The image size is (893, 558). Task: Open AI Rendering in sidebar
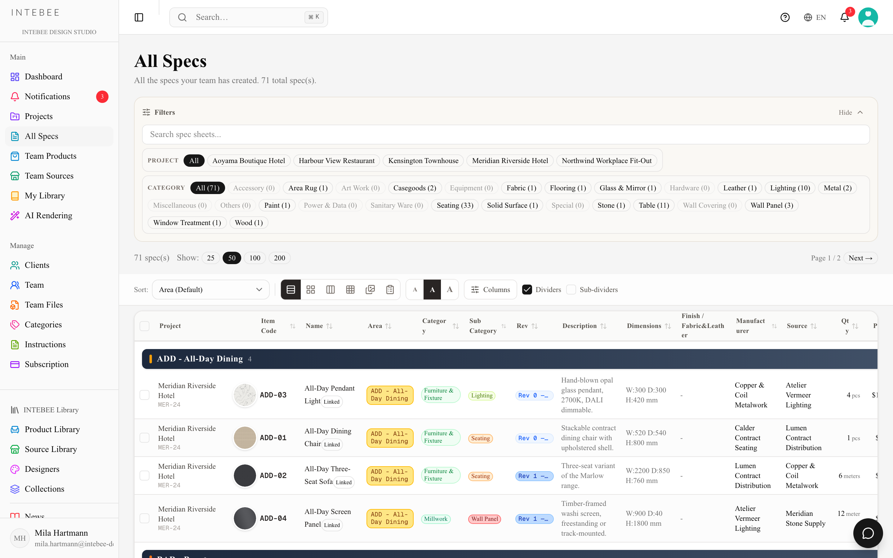(59, 215)
